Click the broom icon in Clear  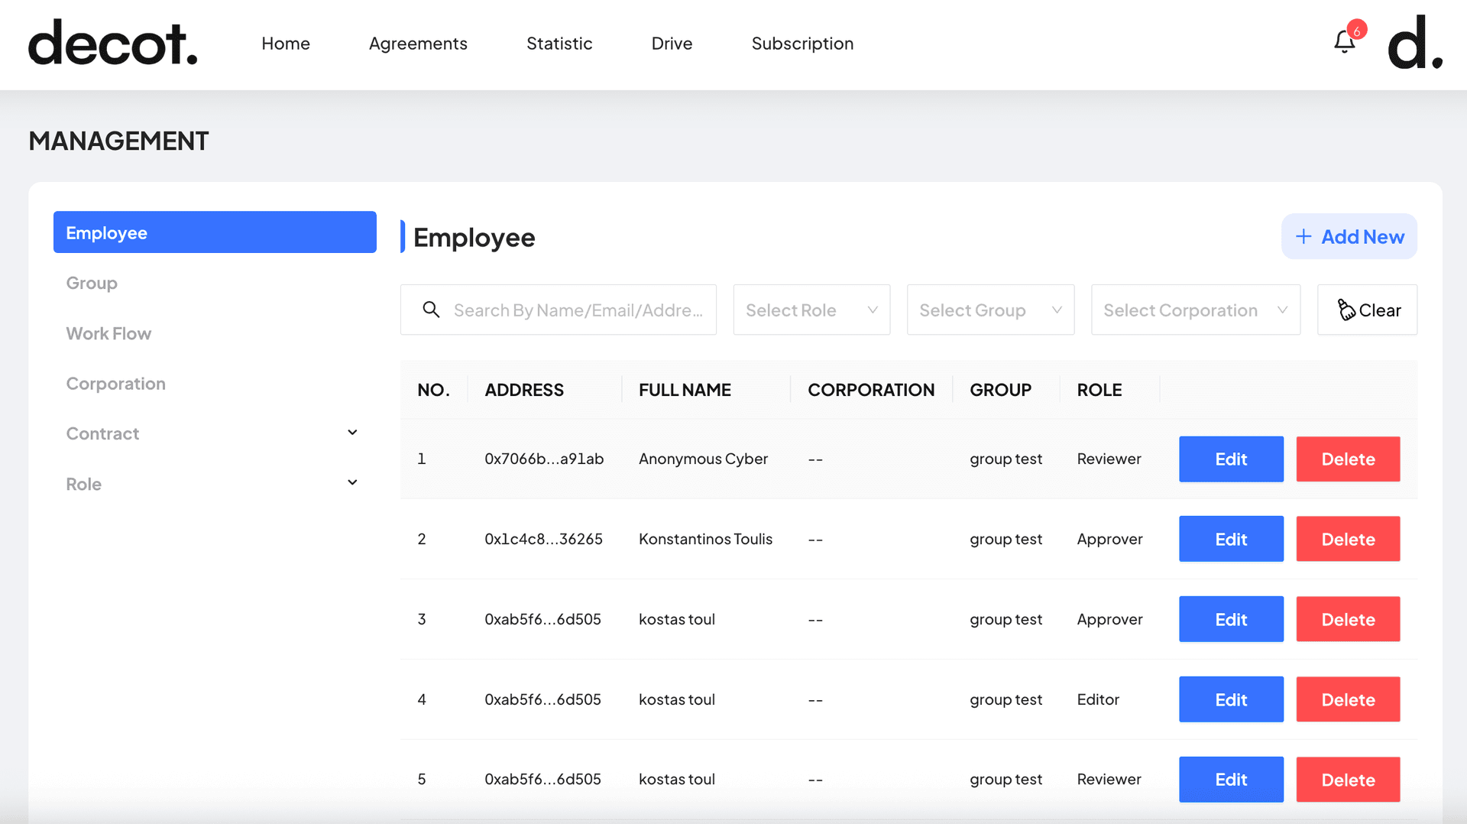[1346, 310]
